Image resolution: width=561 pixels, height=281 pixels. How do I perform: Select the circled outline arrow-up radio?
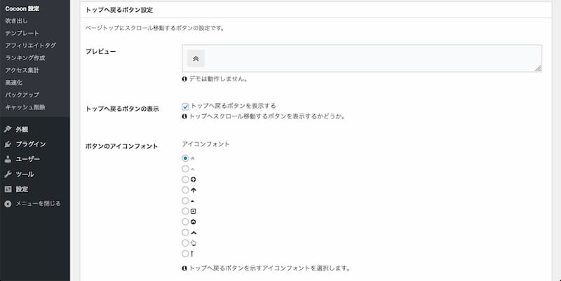click(185, 179)
